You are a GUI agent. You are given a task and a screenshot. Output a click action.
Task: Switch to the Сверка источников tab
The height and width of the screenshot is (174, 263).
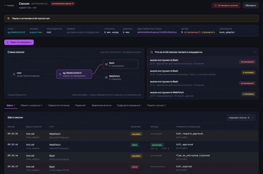click(59, 105)
